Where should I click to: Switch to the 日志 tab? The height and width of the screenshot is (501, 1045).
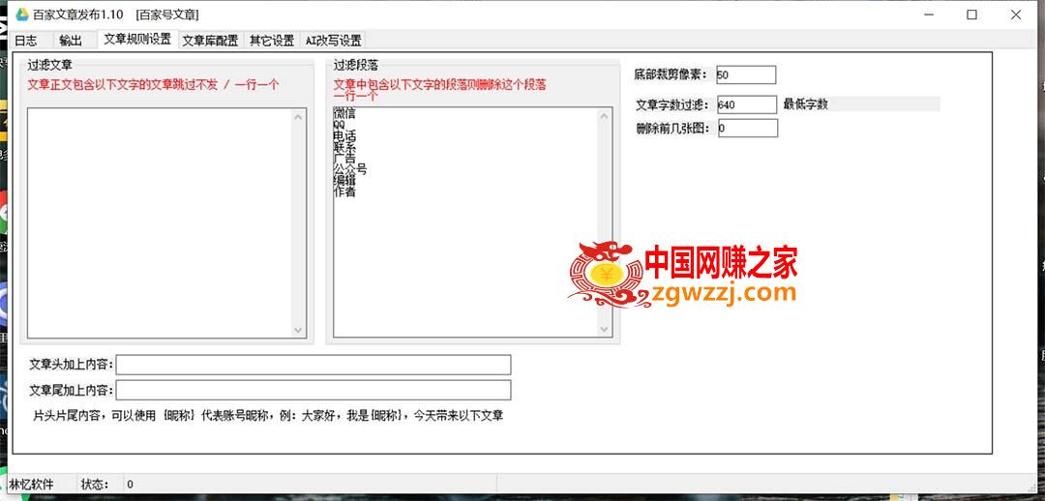[x=26, y=40]
